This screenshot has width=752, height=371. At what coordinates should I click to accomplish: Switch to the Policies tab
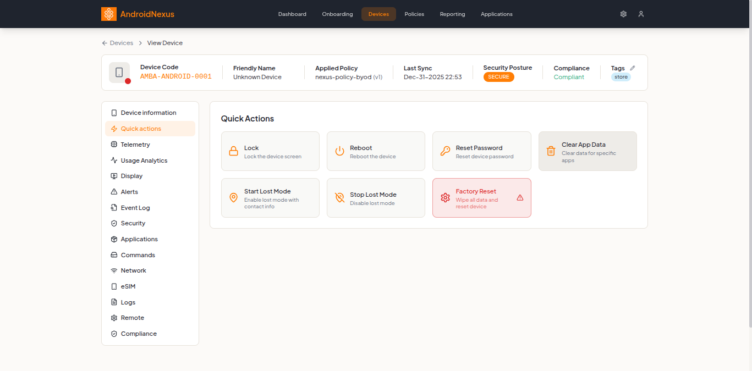tap(414, 14)
